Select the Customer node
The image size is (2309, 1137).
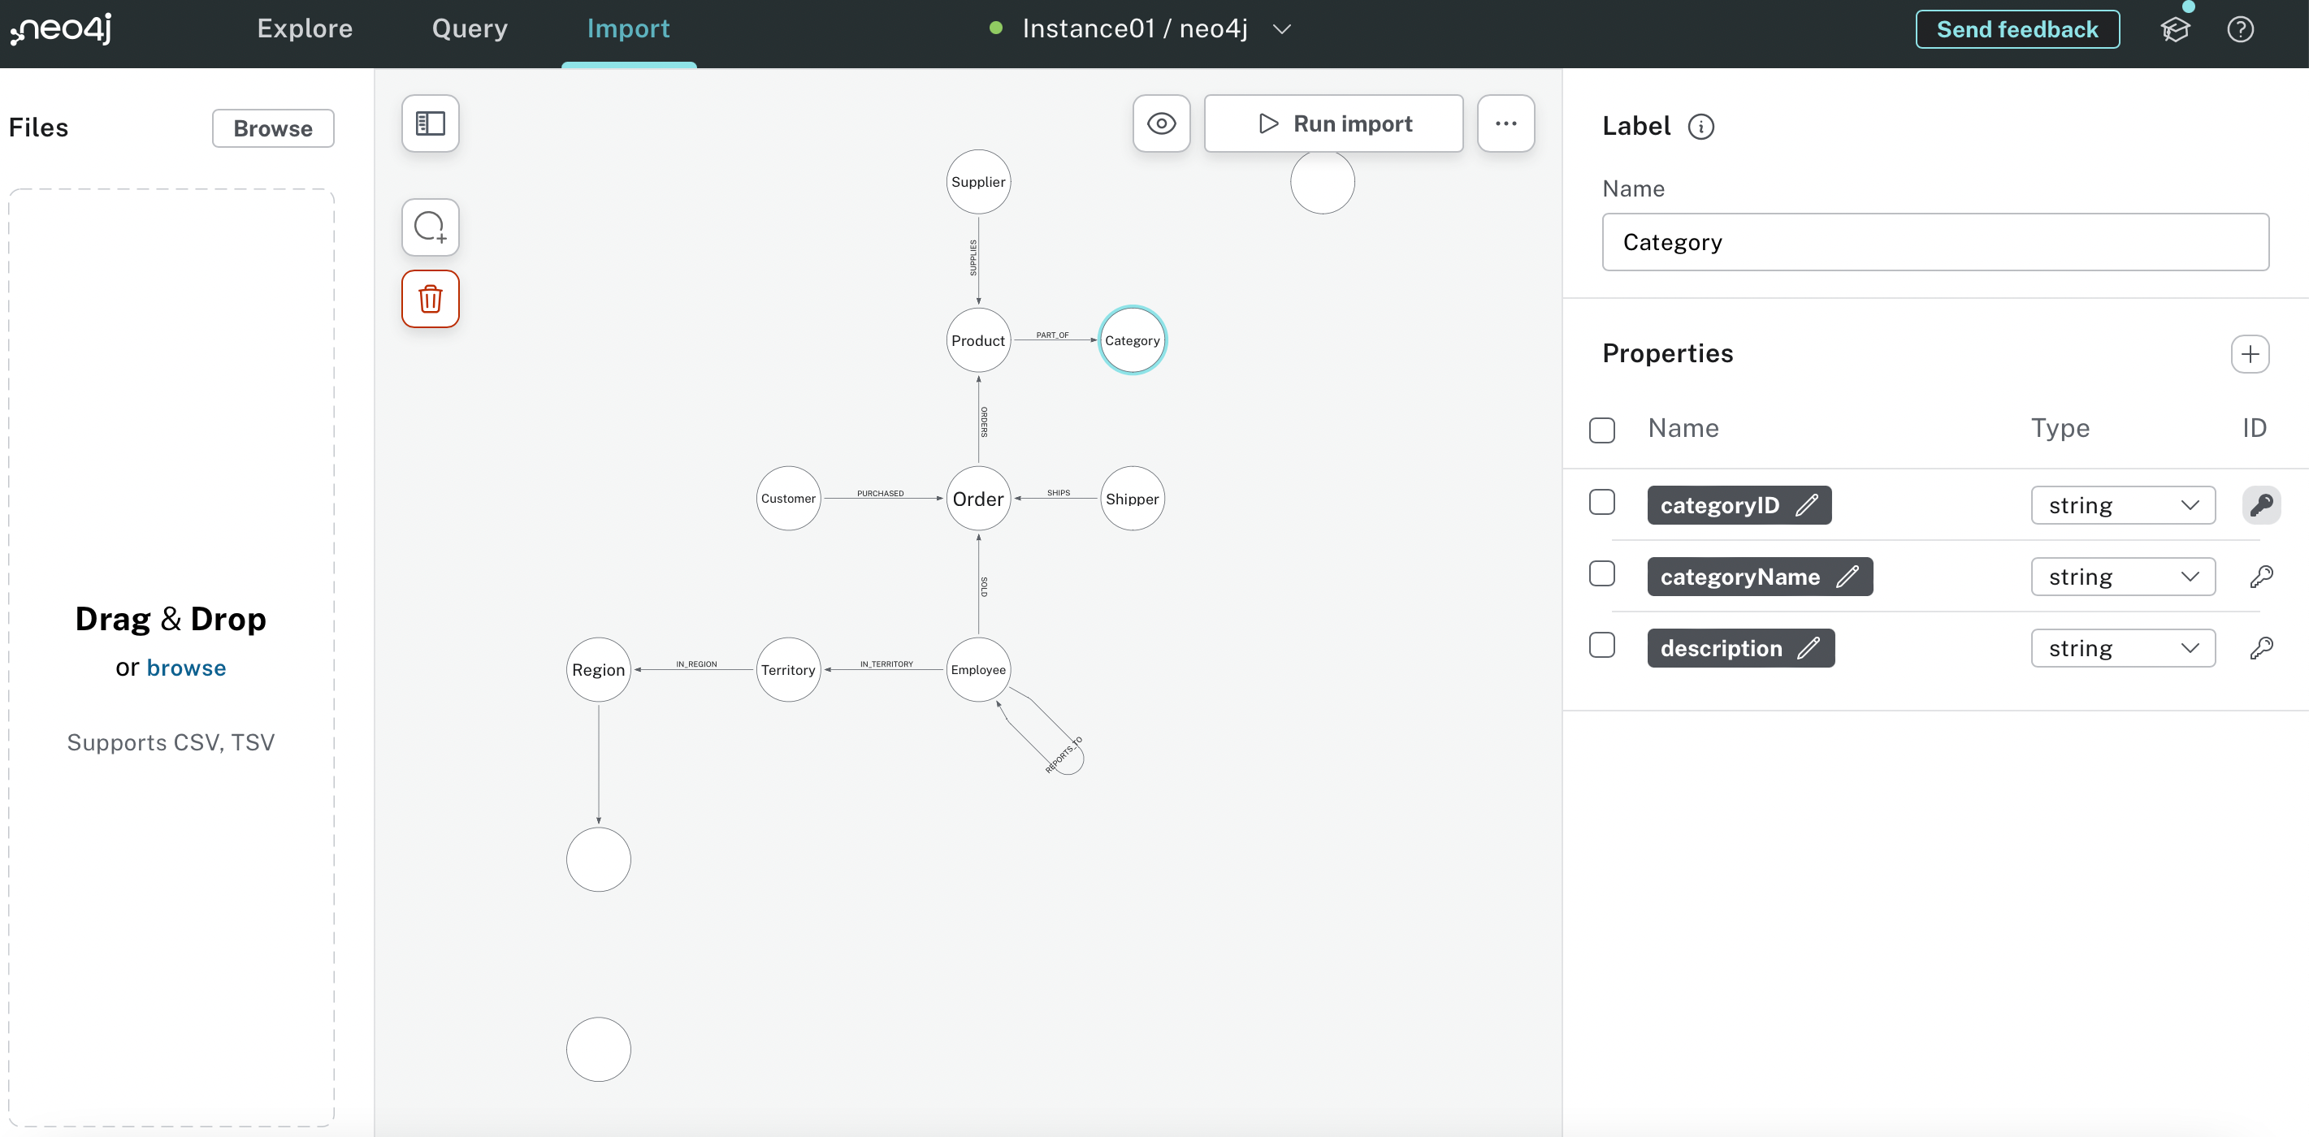pyautogui.click(x=788, y=499)
